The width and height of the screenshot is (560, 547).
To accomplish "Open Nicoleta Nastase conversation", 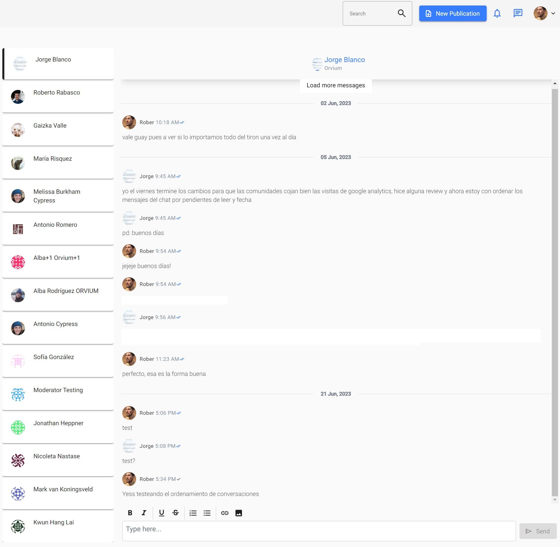I will point(58,461).
